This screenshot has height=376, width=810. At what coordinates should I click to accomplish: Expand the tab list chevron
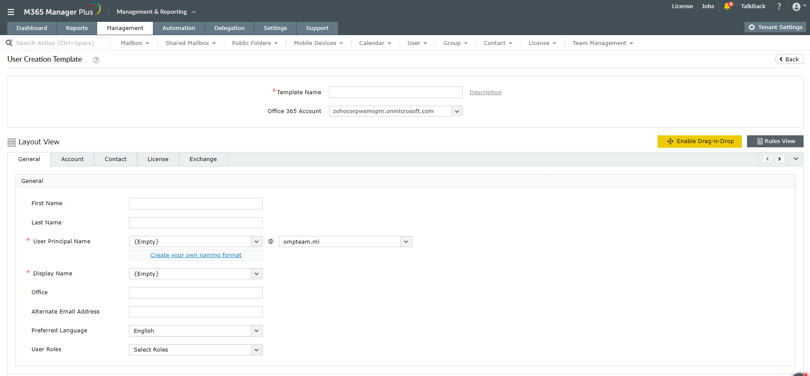tap(795, 159)
